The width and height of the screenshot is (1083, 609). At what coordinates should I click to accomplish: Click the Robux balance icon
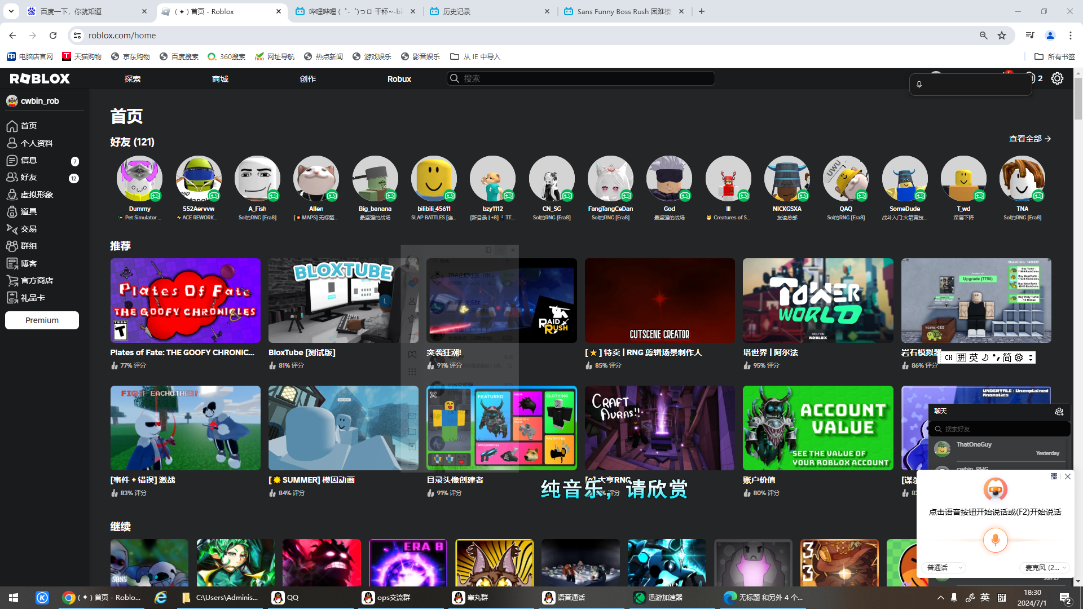pos(1030,78)
